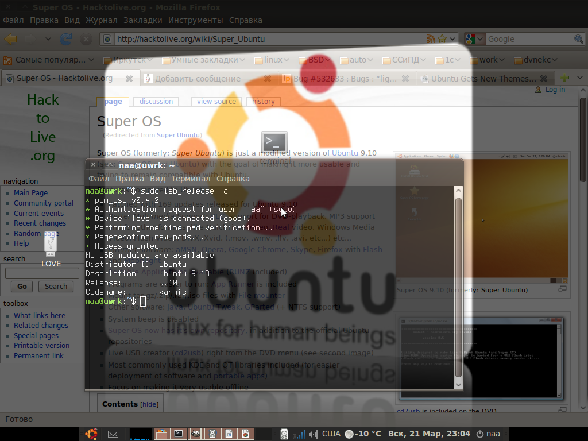Open the Super OS 9.10 screenshot thumbnail
Viewport: 588px width, 441px height.
482,218
